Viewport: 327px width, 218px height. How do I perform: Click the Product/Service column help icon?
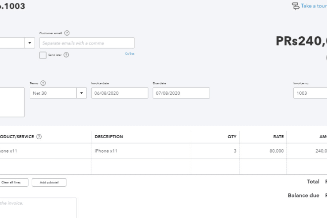tap(39, 137)
